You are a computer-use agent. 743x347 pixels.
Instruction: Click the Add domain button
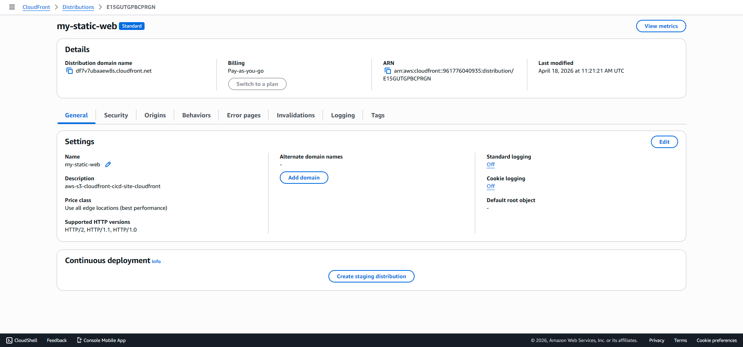pyautogui.click(x=304, y=178)
